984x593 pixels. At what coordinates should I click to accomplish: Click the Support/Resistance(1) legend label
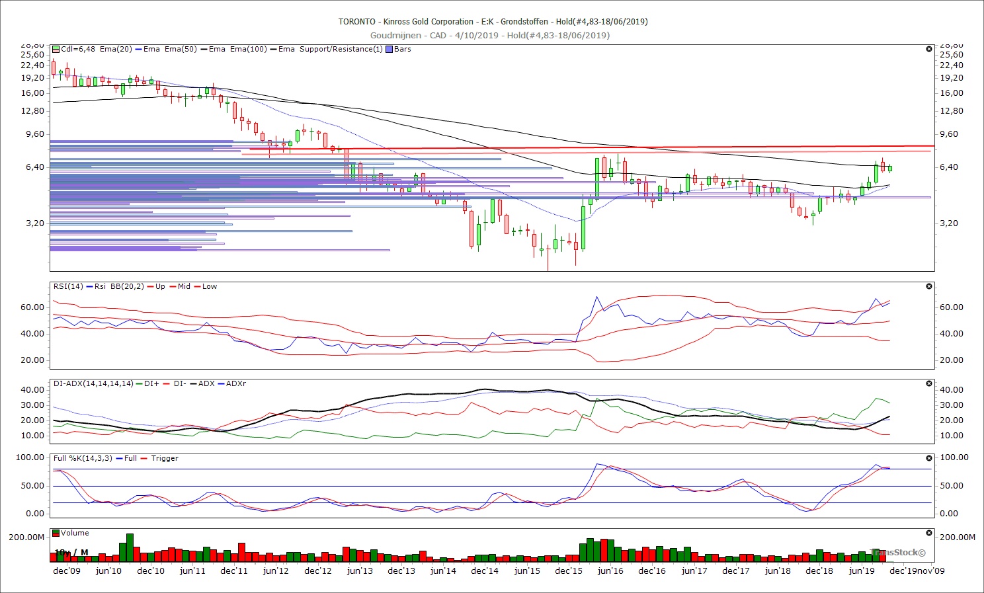341,49
